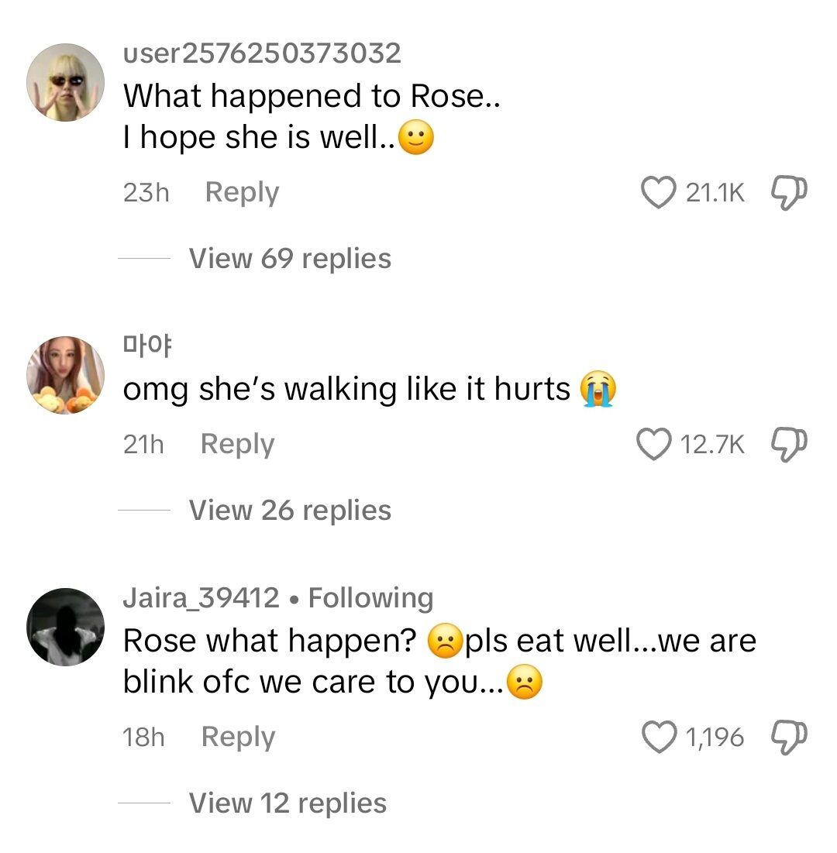Dislike the comment about Rose's wellbeing
Viewport: 837px width, 853px height.
[x=789, y=192]
